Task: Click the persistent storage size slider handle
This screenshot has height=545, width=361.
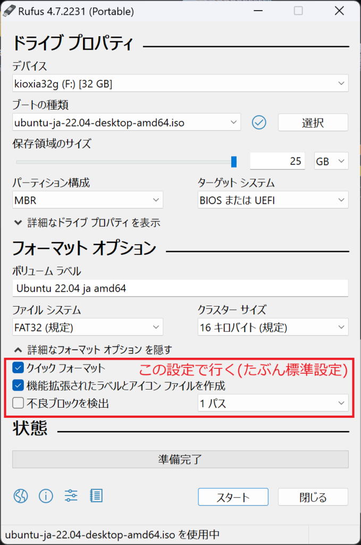Action: point(234,161)
